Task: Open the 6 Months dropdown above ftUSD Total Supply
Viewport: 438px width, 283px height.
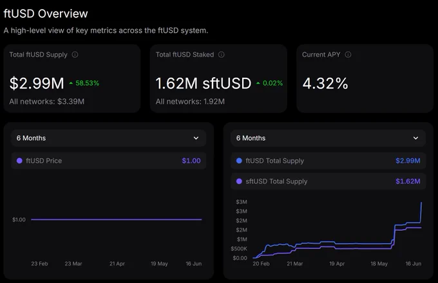Action: point(328,138)
